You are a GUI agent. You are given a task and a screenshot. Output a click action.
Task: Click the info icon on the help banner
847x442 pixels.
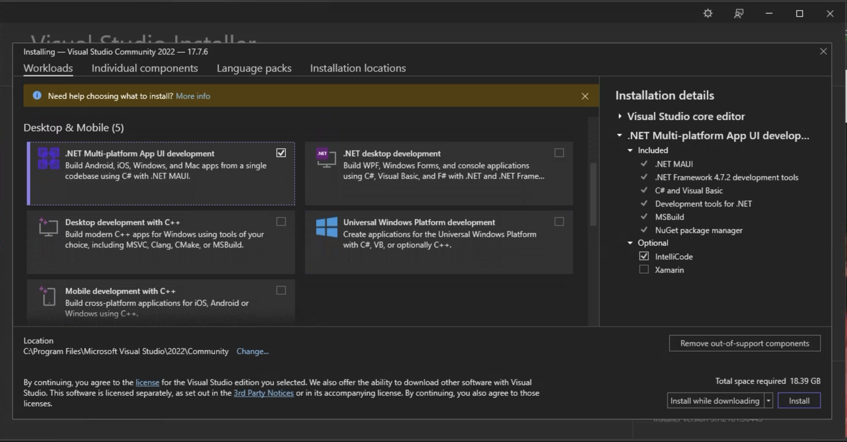coord(37,95)
